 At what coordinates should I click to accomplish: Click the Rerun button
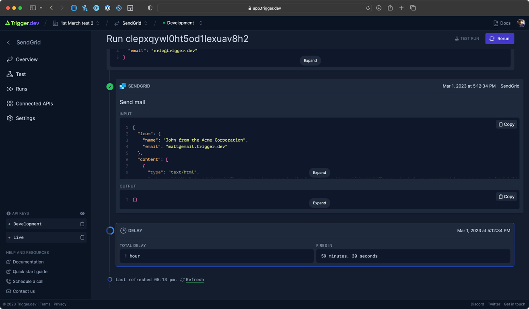pos(500,39)
